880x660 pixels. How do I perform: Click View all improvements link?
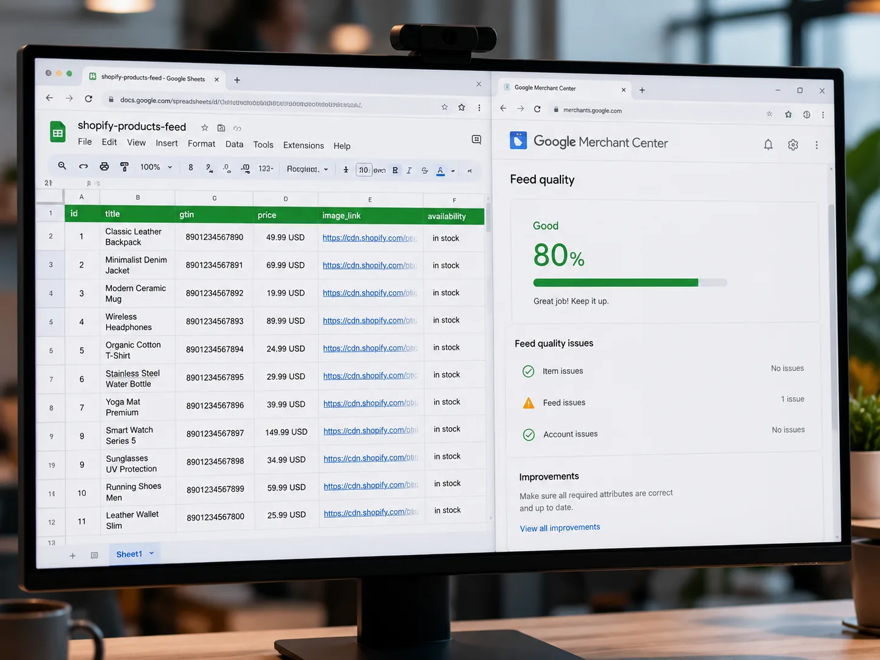coord(560,528)
